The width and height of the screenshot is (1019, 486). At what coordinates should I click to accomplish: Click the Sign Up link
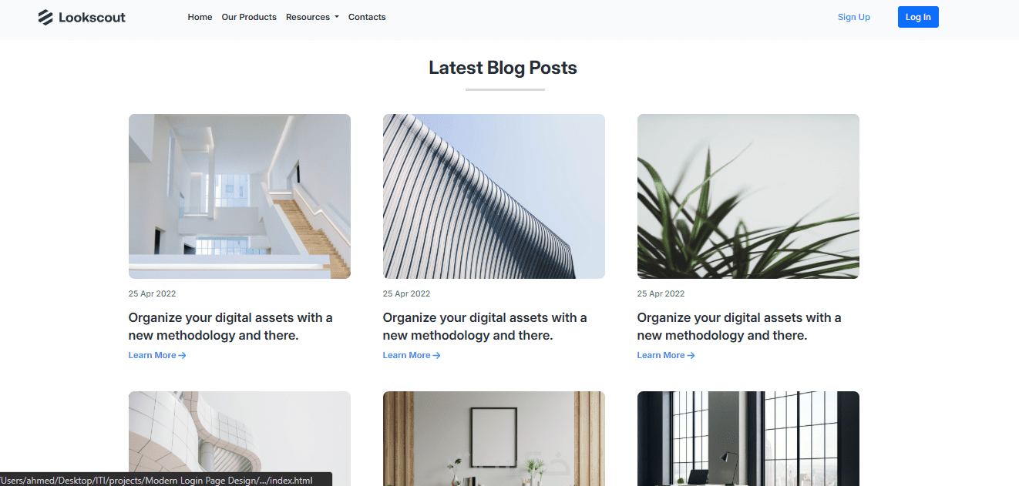(x=854, y=17)
